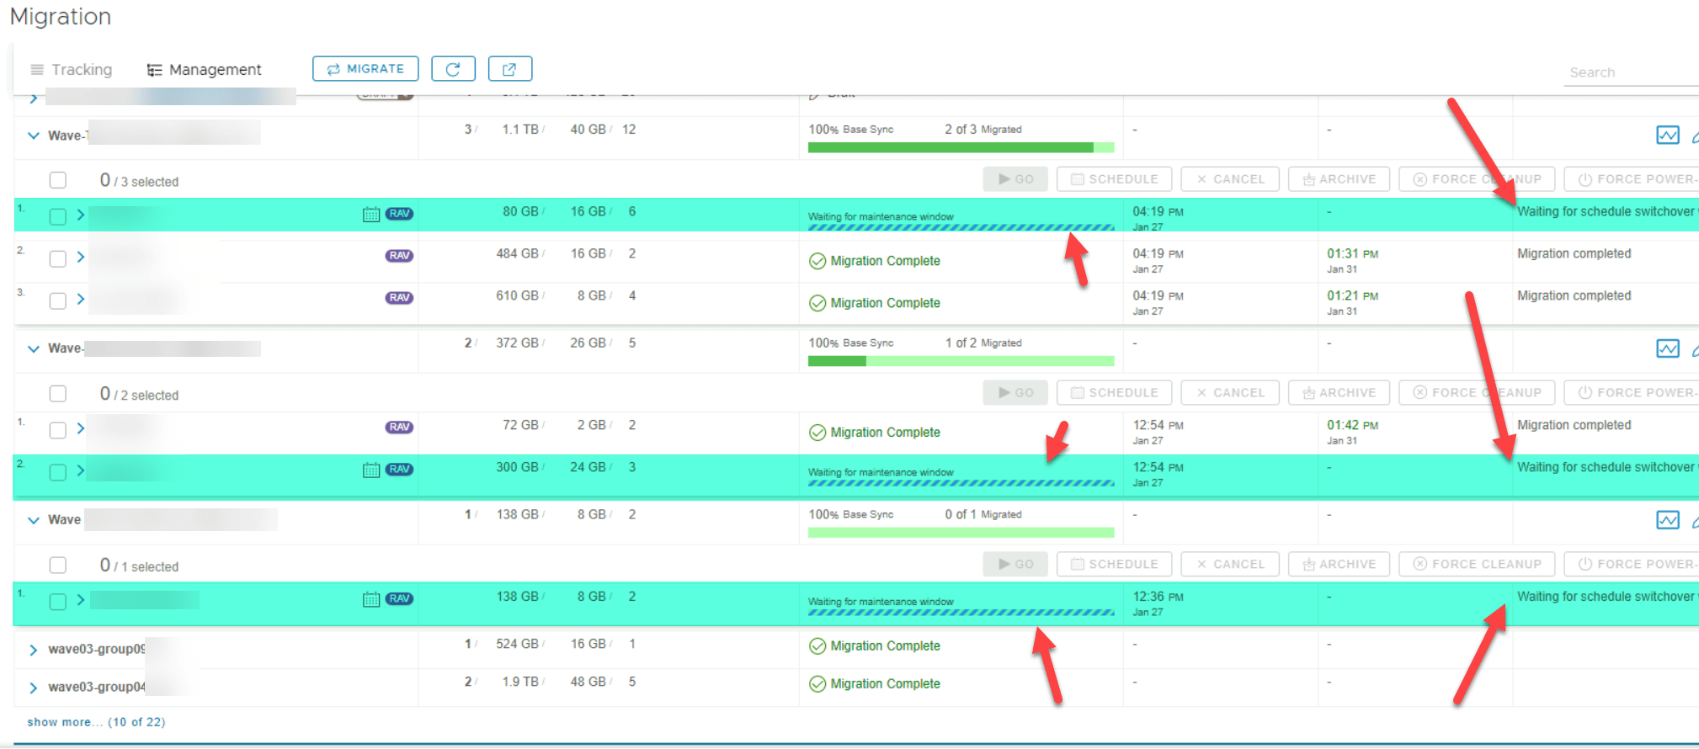
Task: Click the calendar icon in the 80 GB row
Action: [x=370, y=215]
